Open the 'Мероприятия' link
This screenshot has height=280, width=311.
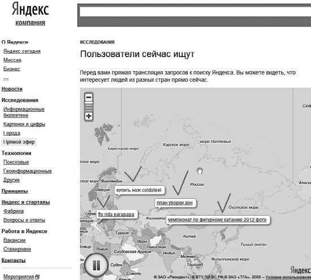[x=19, y=277]
